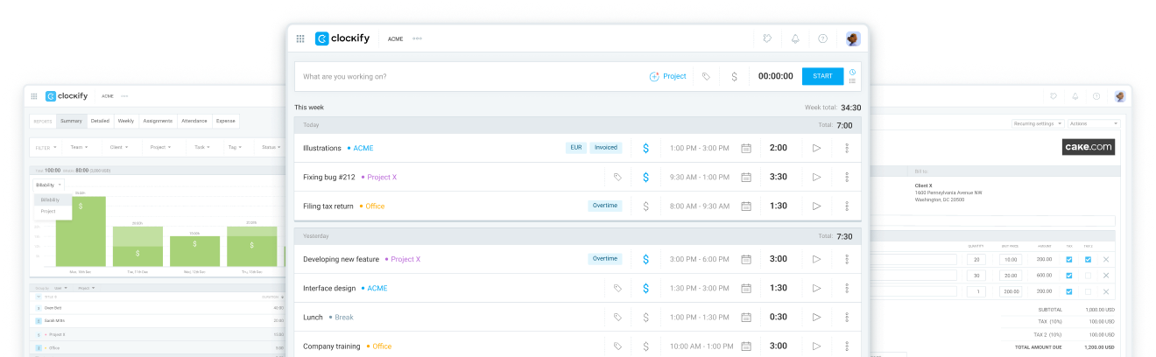Add tag to Interface design entry
Image resolution: width=1156 pixels, height=357 pixels.
click(617, 288)
